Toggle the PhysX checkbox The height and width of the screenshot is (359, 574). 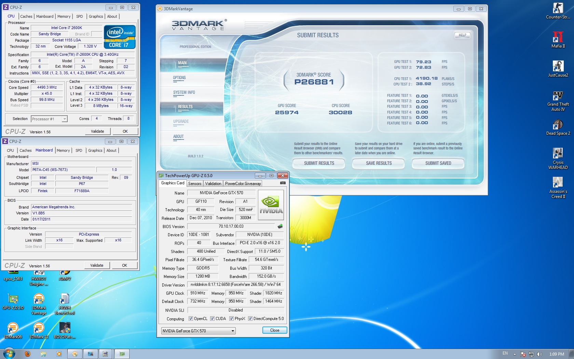tap(231, 318)
